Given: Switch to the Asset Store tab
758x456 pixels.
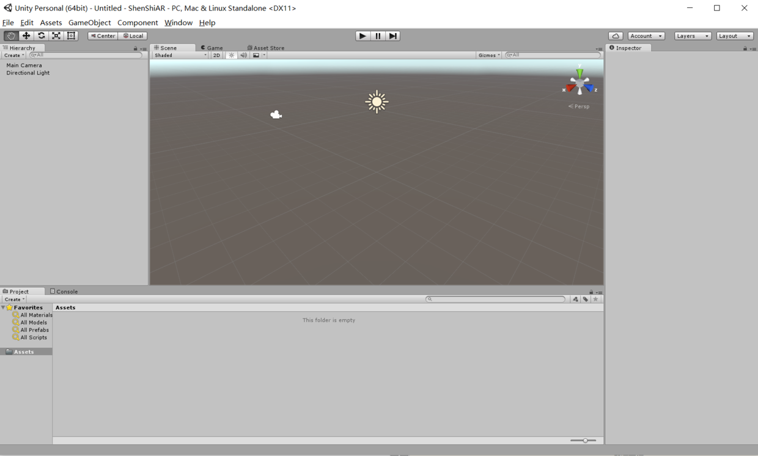Looking at the screenshot, I should pyautogui.click(x=266, y=48).
